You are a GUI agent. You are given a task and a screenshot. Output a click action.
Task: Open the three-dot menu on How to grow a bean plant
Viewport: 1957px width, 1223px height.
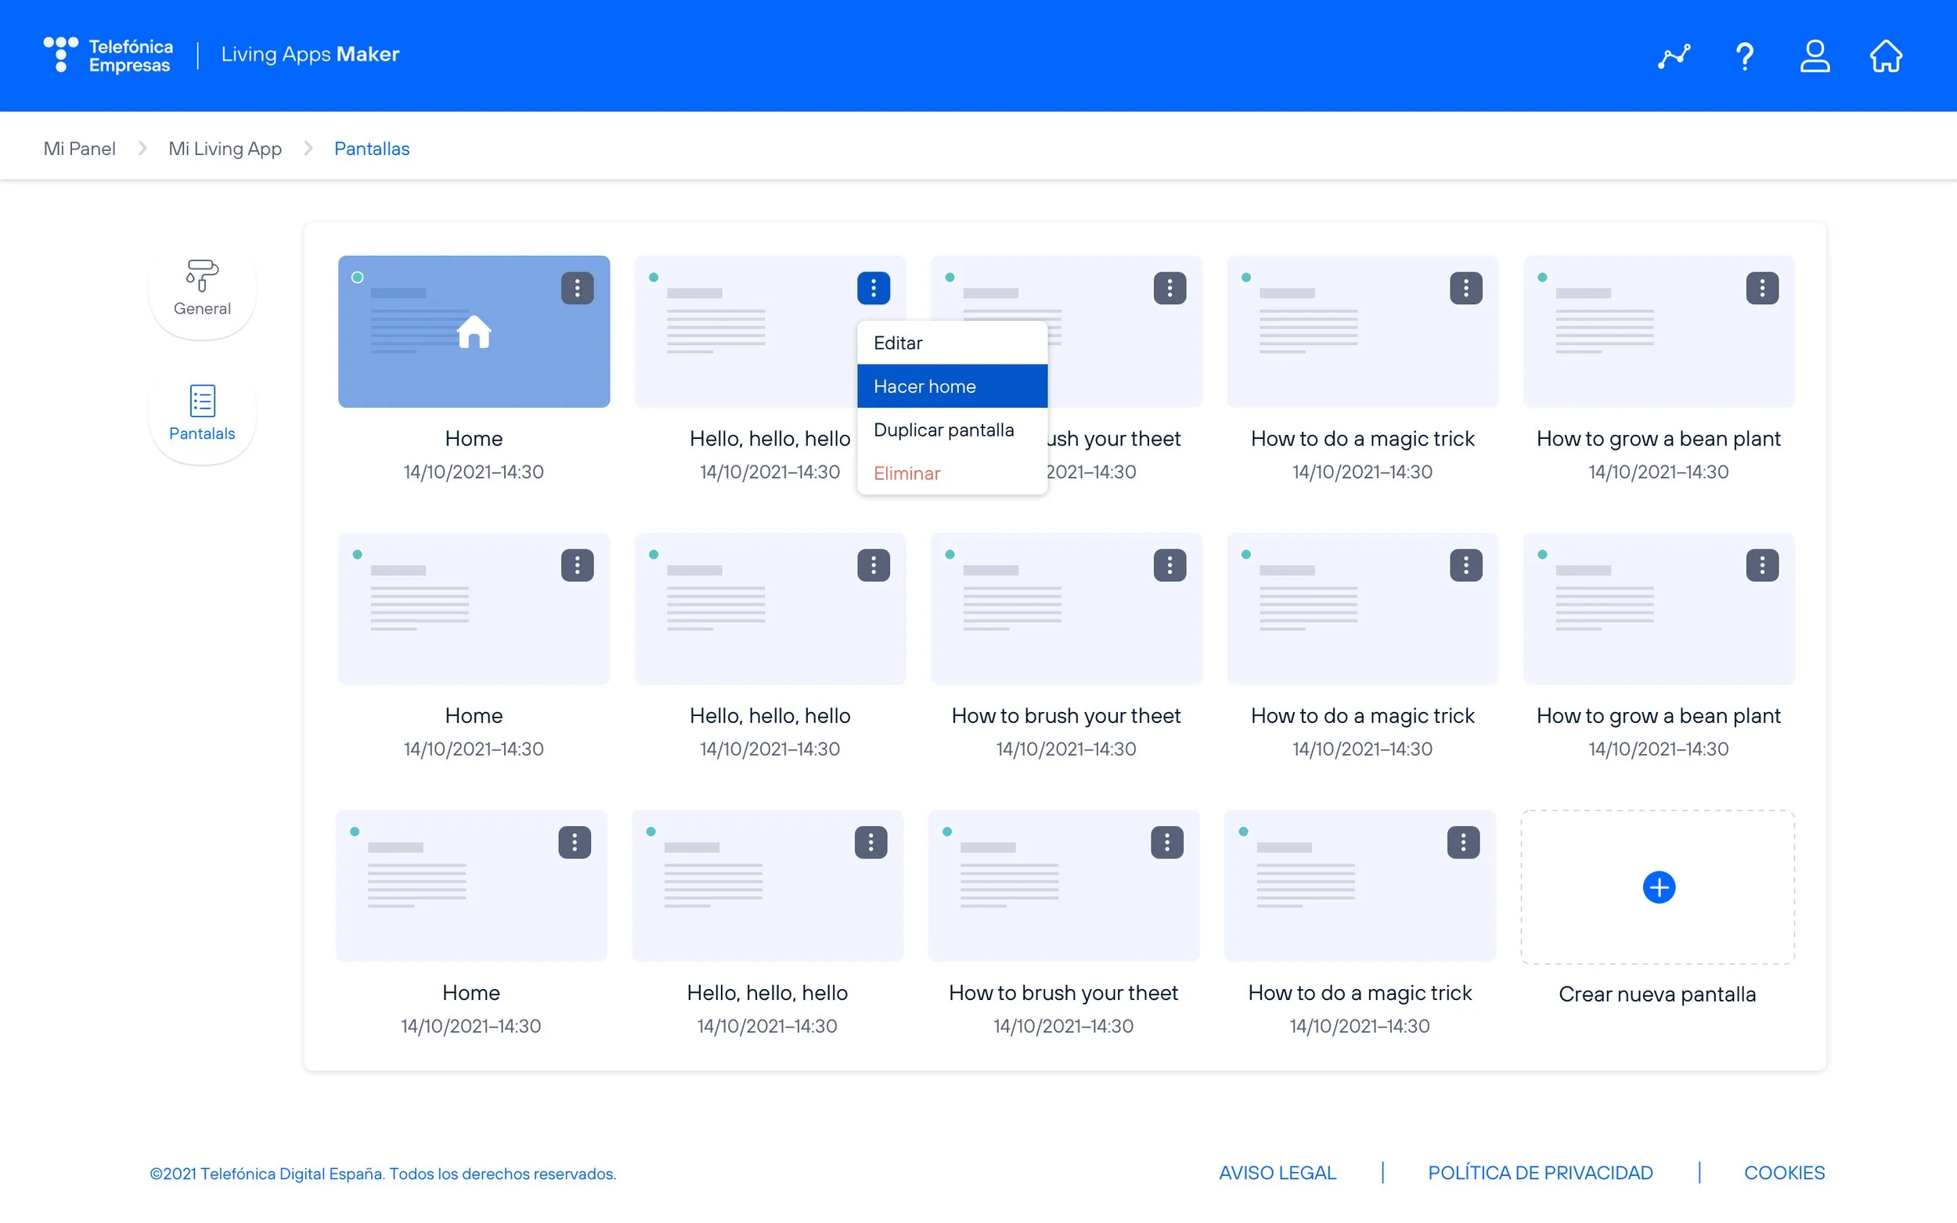[x=1763, y=287]
